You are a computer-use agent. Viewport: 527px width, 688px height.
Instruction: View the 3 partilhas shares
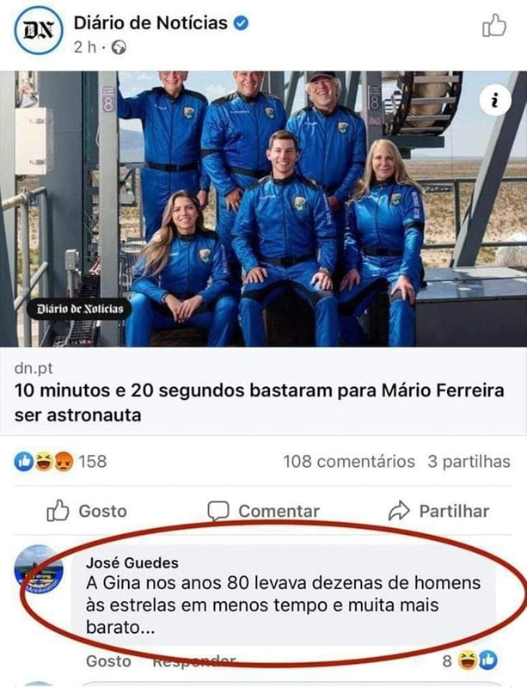click(469, 462)
